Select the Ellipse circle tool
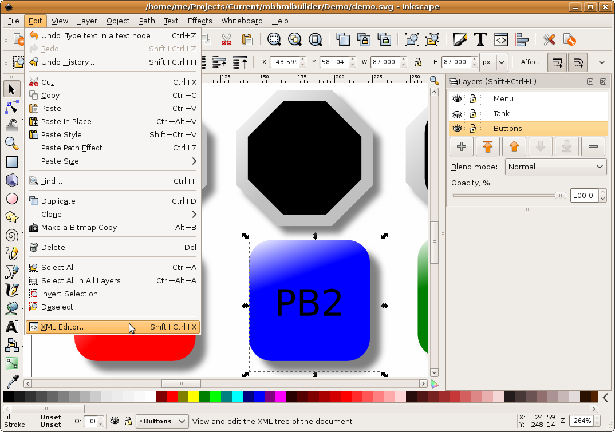615x432 pixels. click(x=12, y=199)
